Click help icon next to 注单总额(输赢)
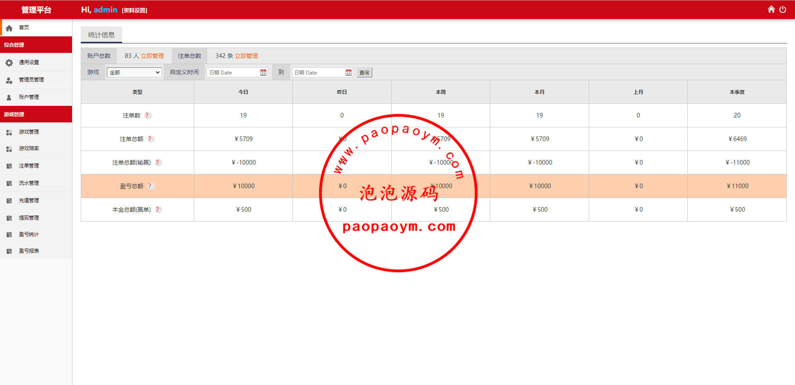795x385 pixels. (x=158, y=163)
